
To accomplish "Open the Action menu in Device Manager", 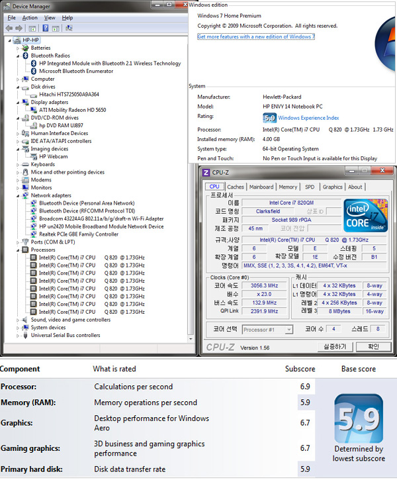I will point(30,18).
